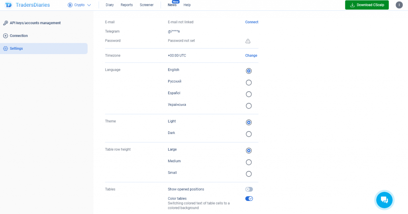This screenshot has width=408, height=214.
Task: Change the timezone setting
Action: point(251,56)
